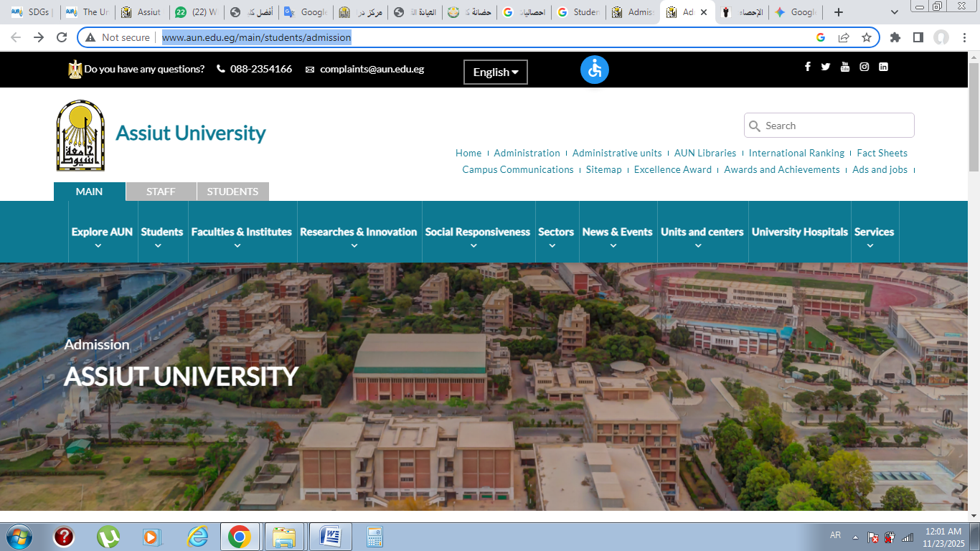Open the Facebook social icon

[807, 67]
